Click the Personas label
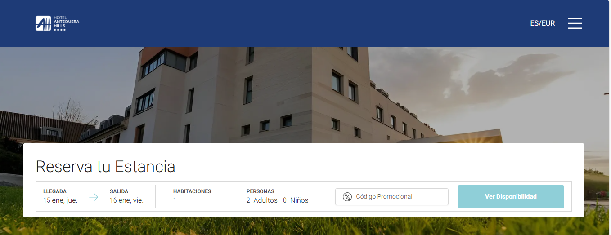 click(x=261, y=191)
